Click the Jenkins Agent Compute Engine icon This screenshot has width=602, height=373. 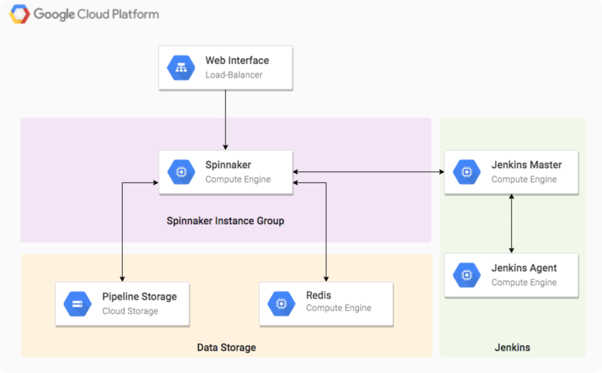click(x=467, y=275)
